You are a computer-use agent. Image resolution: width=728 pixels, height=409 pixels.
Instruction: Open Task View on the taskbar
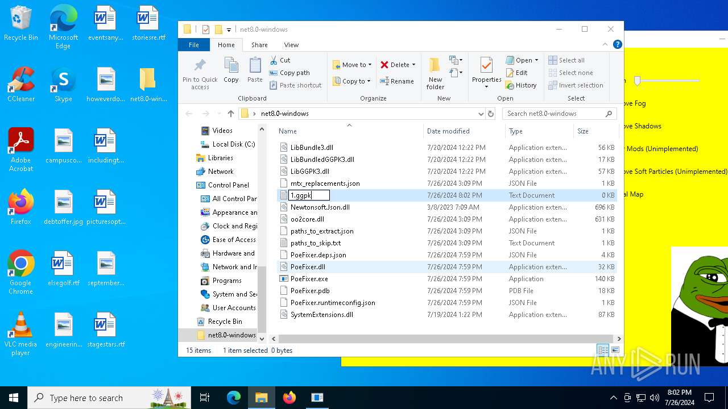[x=205, y=398]
